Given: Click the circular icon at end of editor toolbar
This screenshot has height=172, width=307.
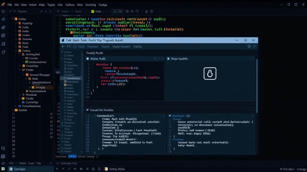Looking at the screenshot, I should (151, 11).
